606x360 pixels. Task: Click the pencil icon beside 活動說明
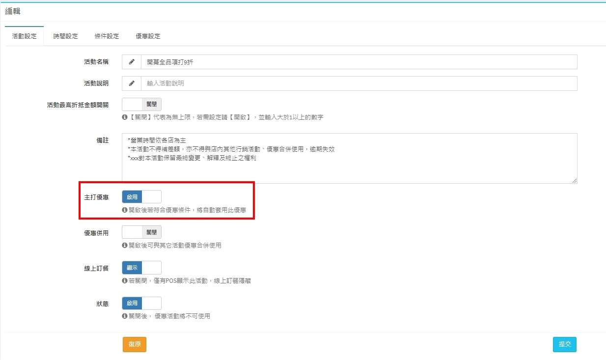(x=132, y=83)
